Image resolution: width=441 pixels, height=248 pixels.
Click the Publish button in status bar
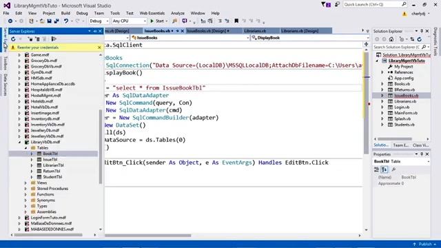pos(424,244)
